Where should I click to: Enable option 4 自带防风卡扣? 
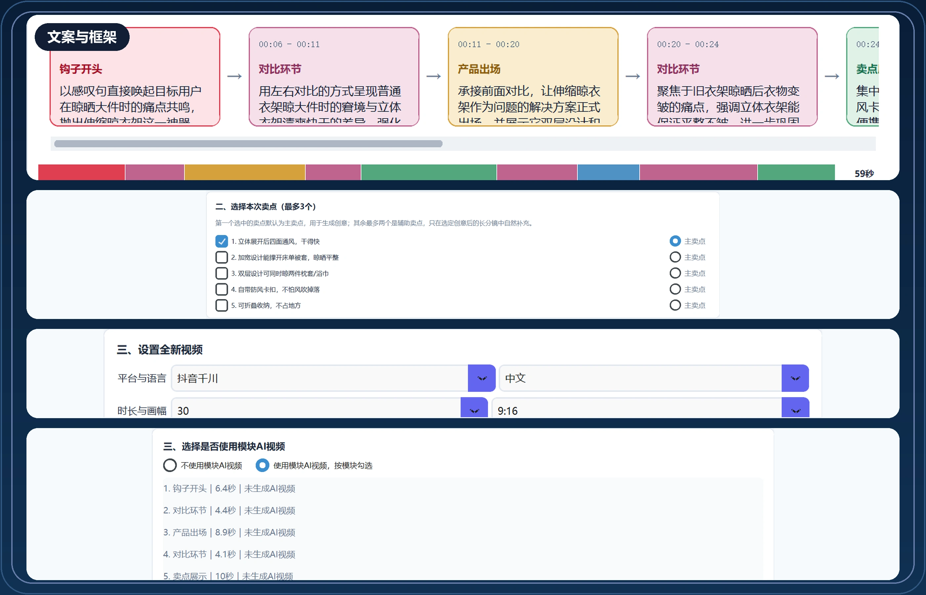tap(222, 289)
